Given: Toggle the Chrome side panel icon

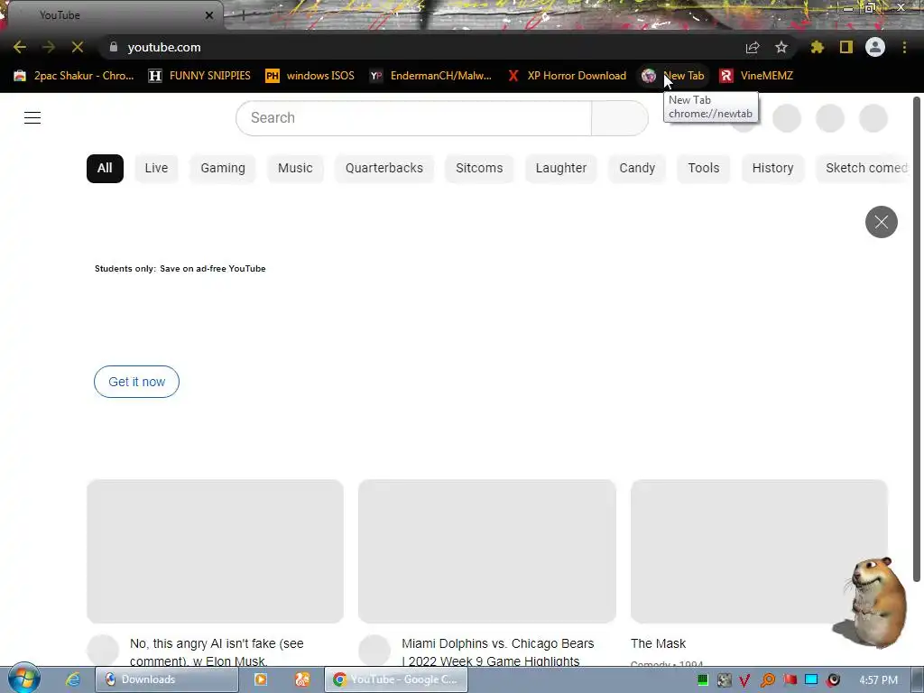Looking at the screenshot, I should [x=846, y=47].
